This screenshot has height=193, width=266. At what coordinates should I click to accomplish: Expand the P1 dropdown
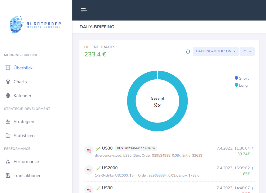point(247,51)
